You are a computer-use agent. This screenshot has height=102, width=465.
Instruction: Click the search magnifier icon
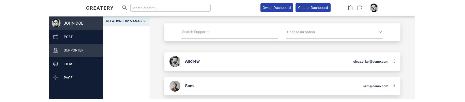125,8
